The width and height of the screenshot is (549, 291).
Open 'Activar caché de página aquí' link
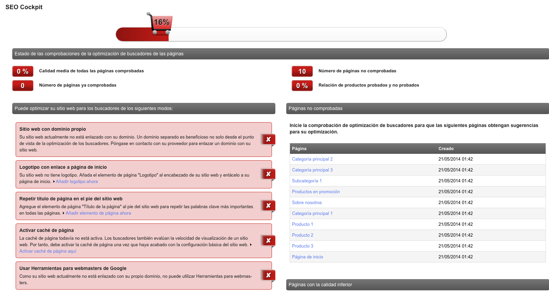point(48,251)
